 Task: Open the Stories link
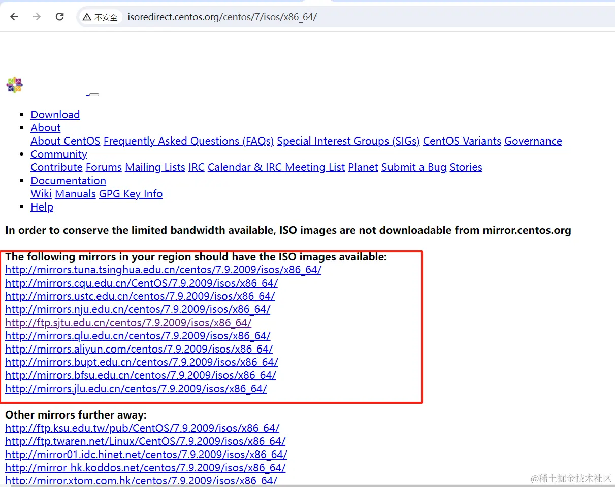pos(466,167)
